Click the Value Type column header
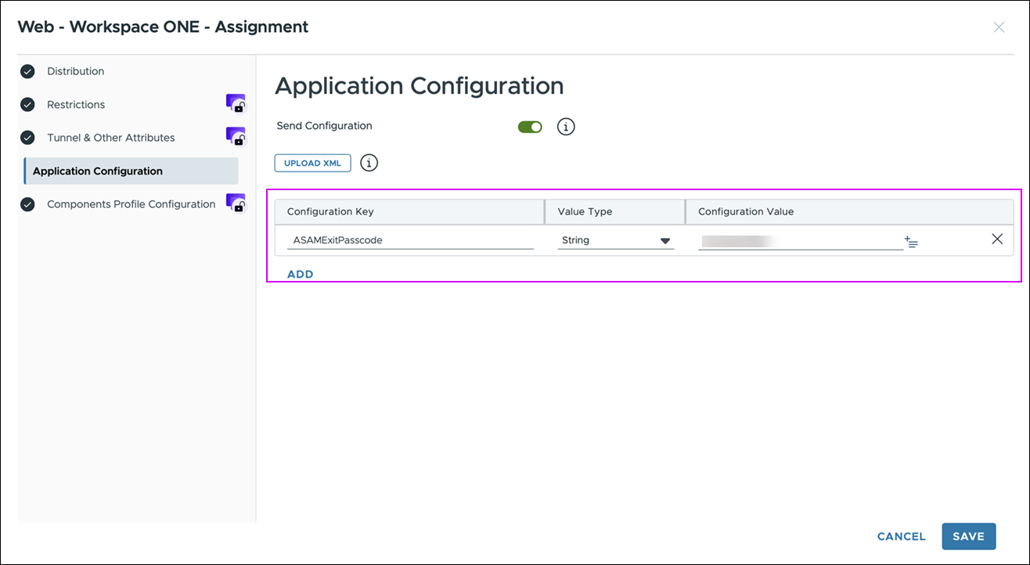 [x=615, y=211]
